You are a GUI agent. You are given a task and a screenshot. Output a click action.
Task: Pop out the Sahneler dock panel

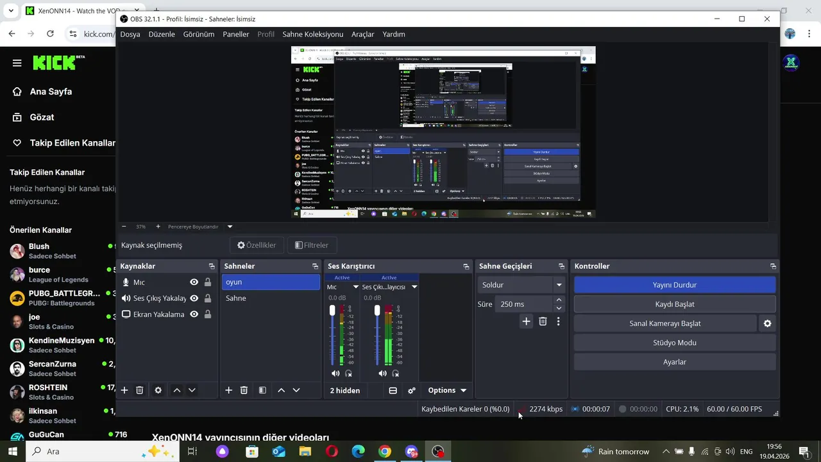[315, 266]
